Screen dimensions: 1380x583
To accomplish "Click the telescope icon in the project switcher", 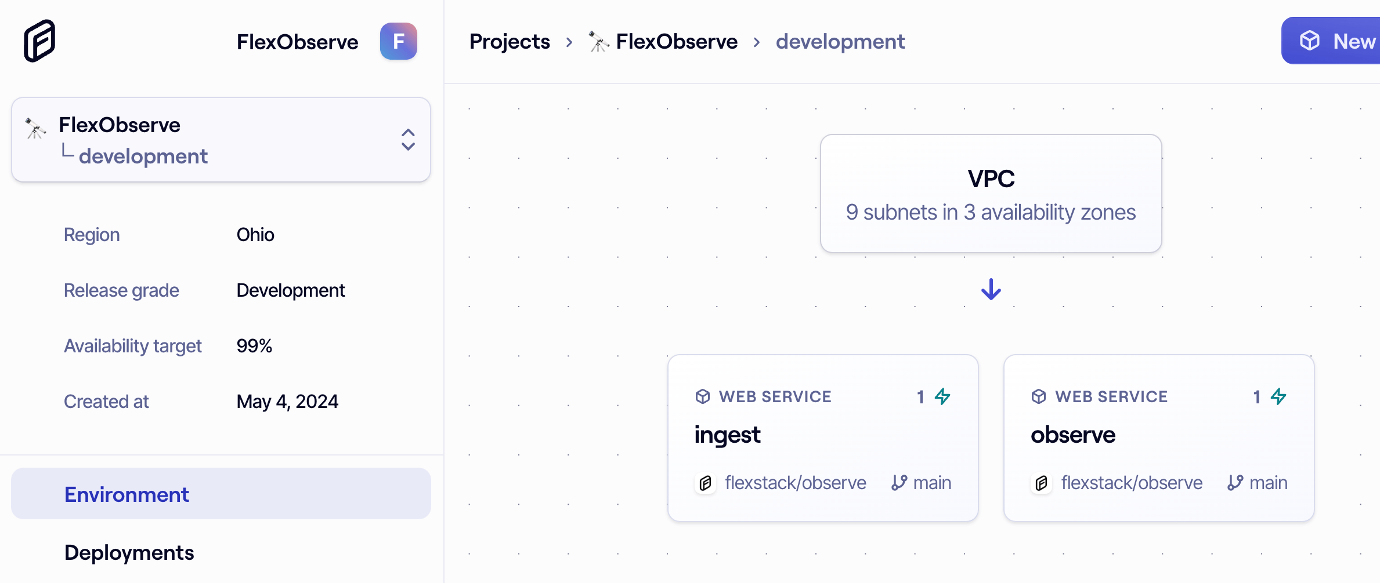I will [x=34, y=128].
